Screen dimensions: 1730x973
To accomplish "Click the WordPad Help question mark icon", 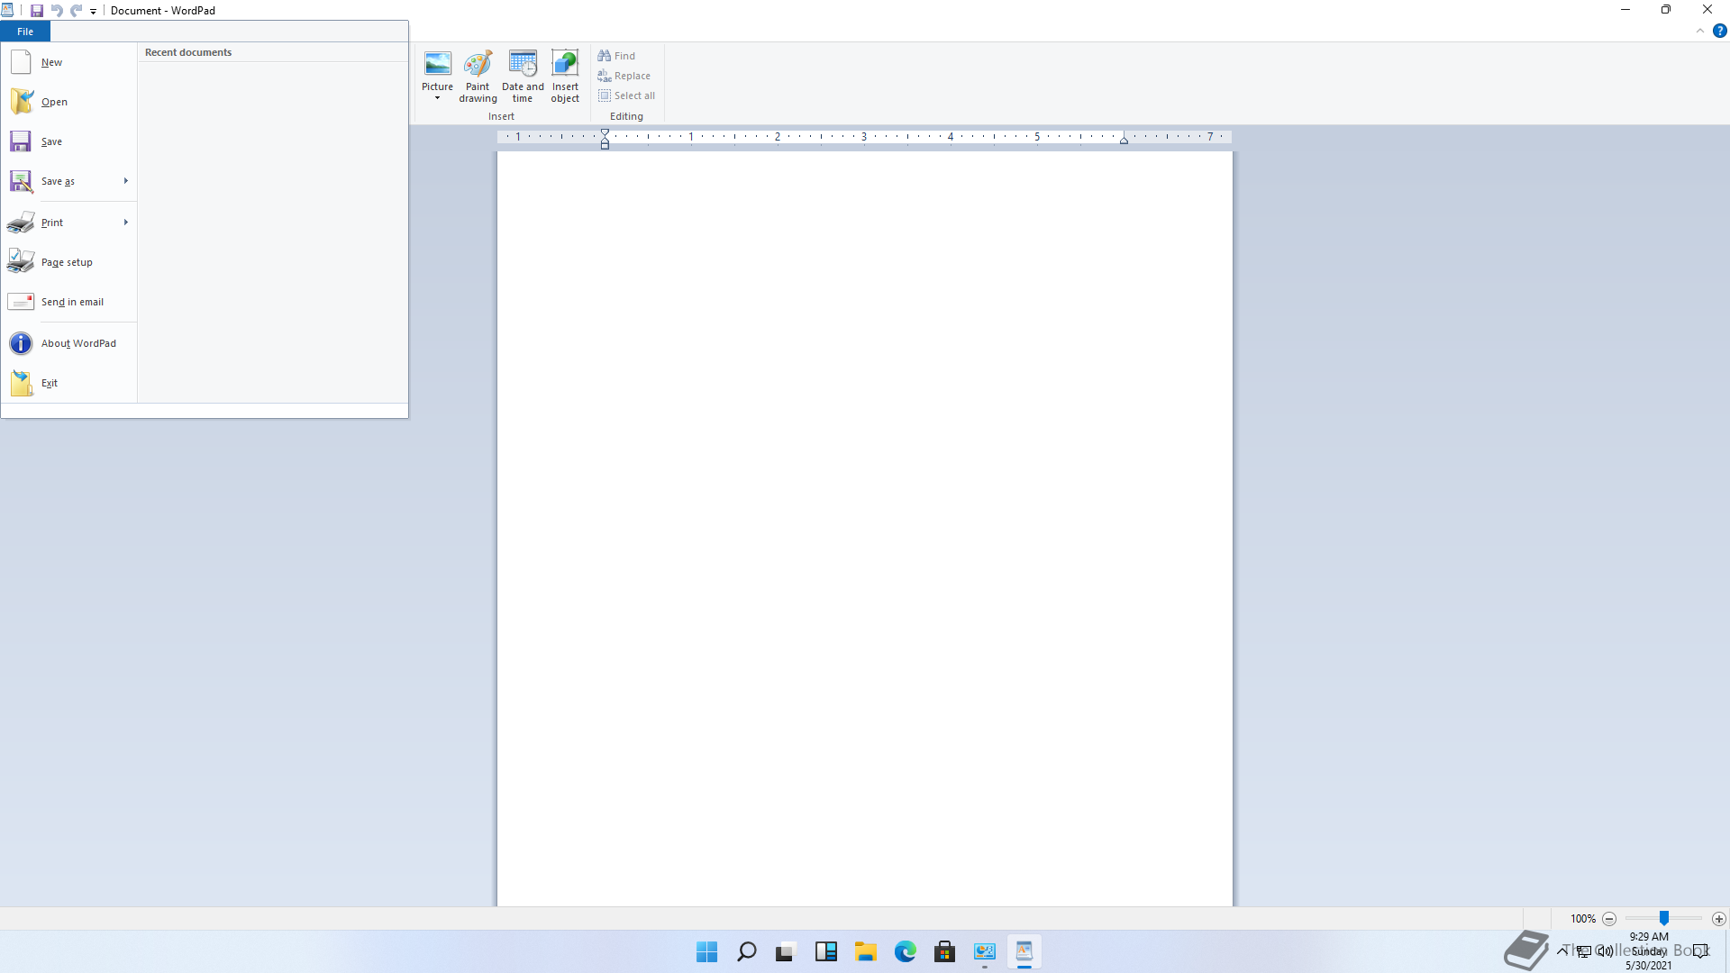I will (1719, 31).
